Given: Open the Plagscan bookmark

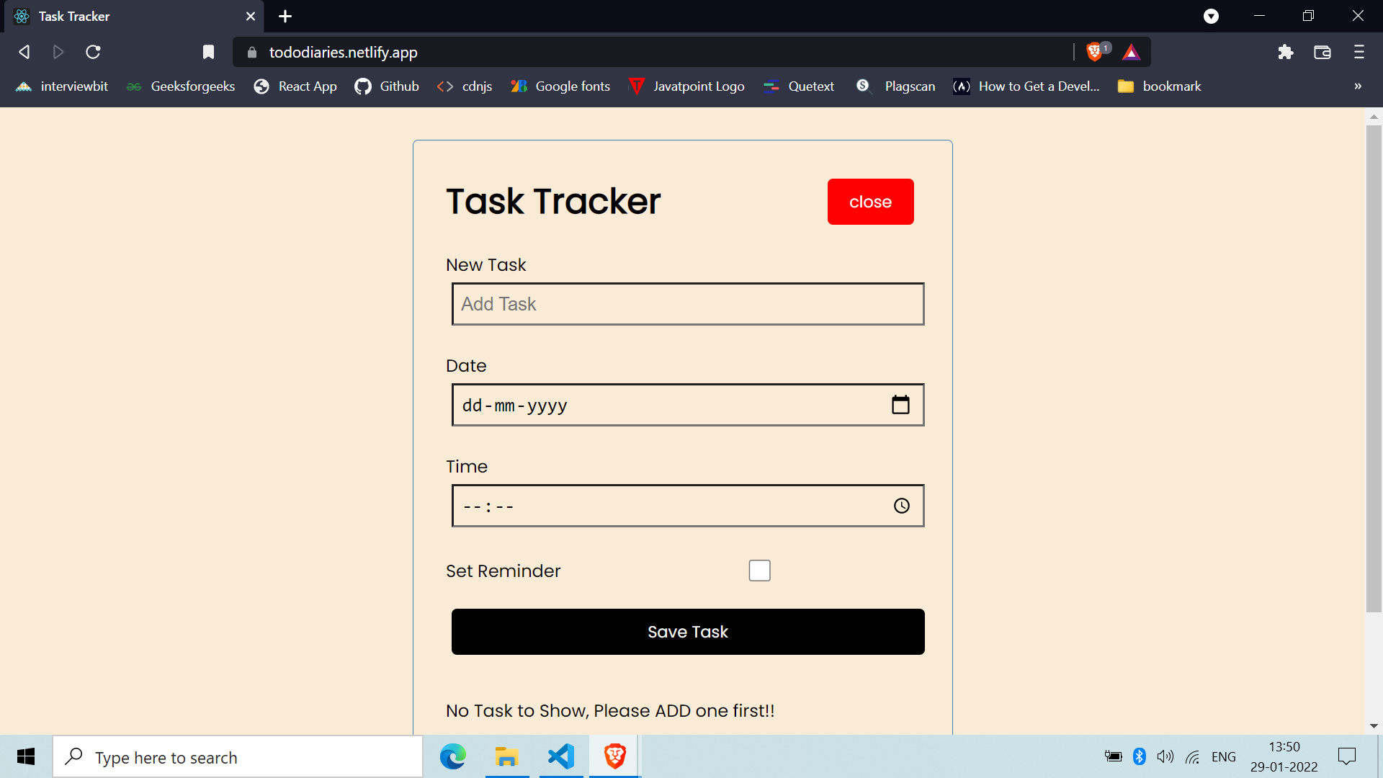Looking at the screenshot, I should (895, 86).
